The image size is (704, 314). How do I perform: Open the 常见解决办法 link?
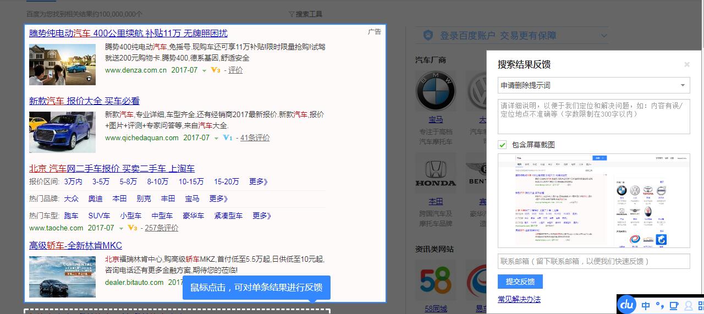tap(519, 299)
